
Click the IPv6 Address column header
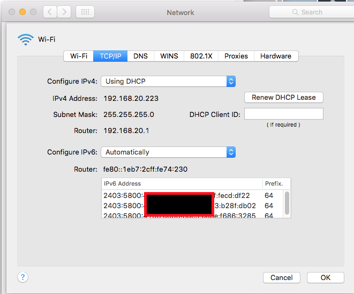[x=182, y=183]
